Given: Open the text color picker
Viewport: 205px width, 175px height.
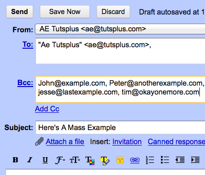Looking at the screenshot, I should pyautogui.click(x=90, y=160).
